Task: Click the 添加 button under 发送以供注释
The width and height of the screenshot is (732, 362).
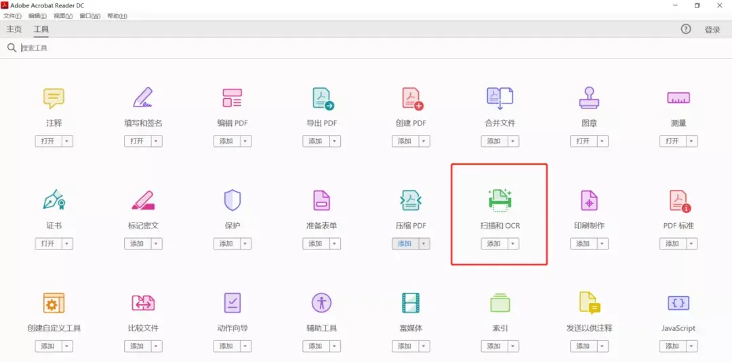Action: tap(583, 346)
